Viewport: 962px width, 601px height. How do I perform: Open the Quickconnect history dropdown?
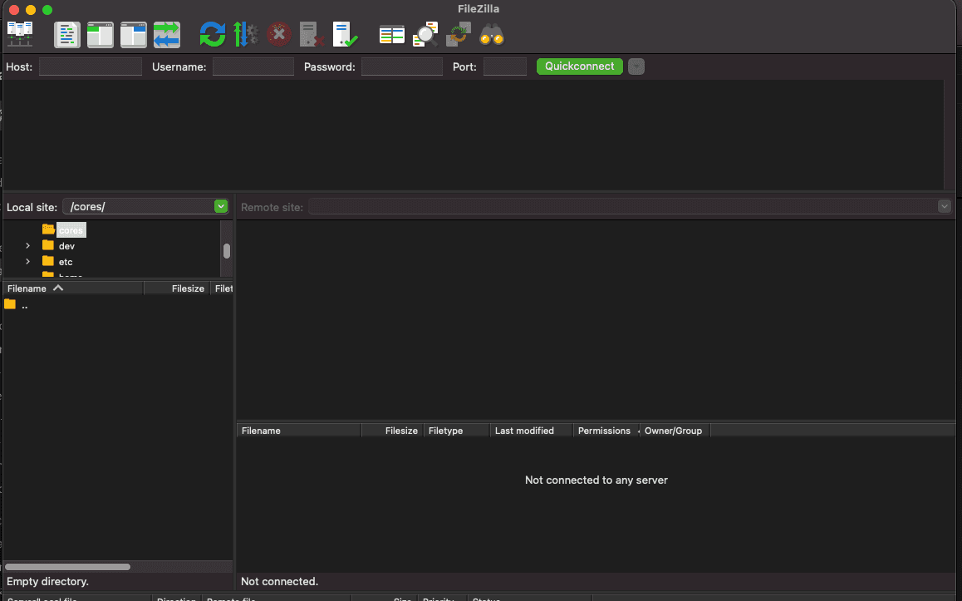coord(636,67)
